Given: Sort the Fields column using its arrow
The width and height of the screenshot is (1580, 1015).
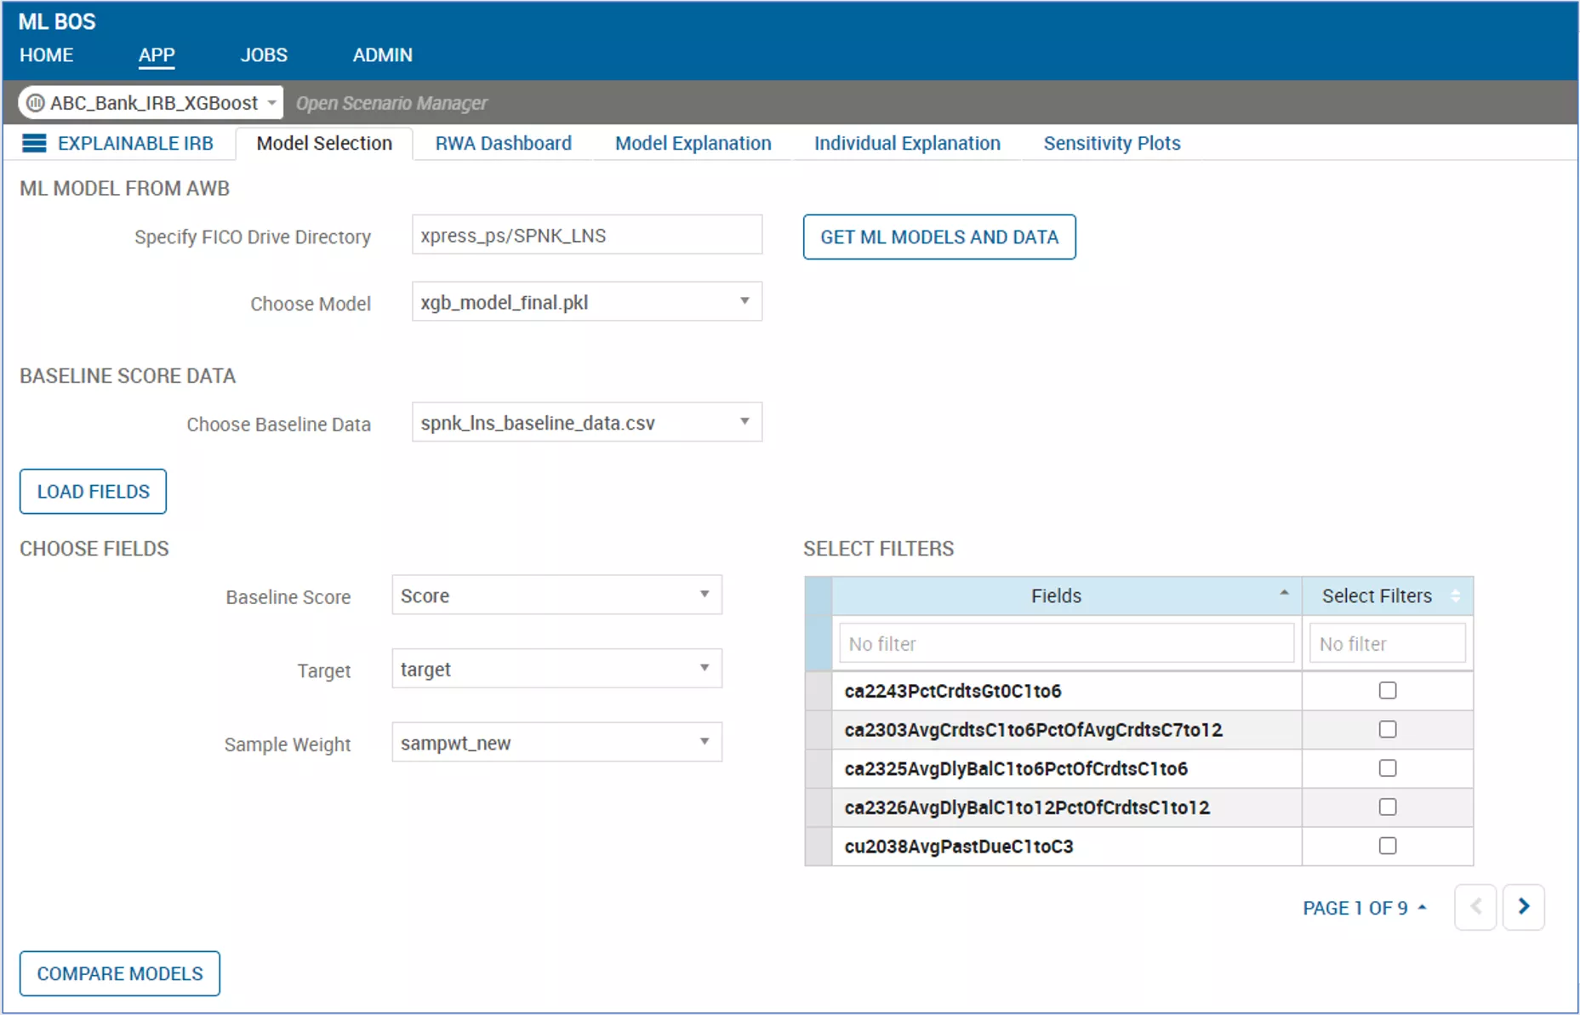Looking at the screenshot, I should (1284, 593).
